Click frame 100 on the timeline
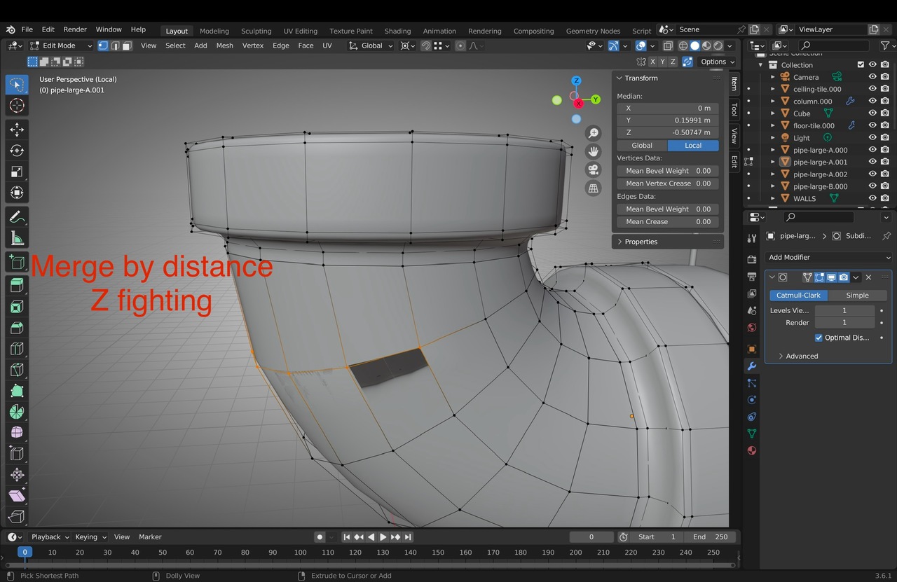The width and height of the screenshot is (897, 582). tap(300, 553)
